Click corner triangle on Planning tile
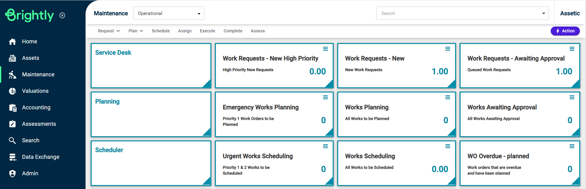The height and width of the screenshot is (189, 586). coord(208,133)
